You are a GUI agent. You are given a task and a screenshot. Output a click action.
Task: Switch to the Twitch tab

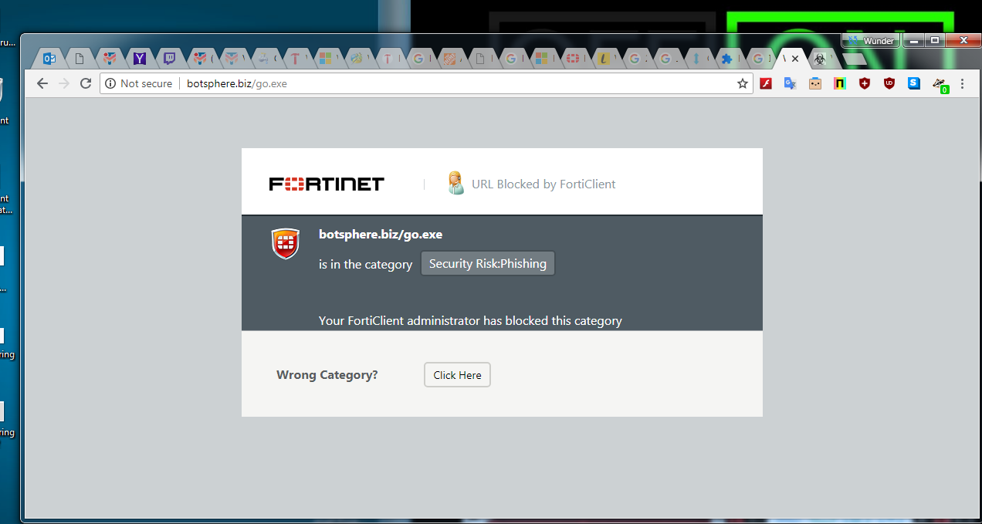[169, 58]
